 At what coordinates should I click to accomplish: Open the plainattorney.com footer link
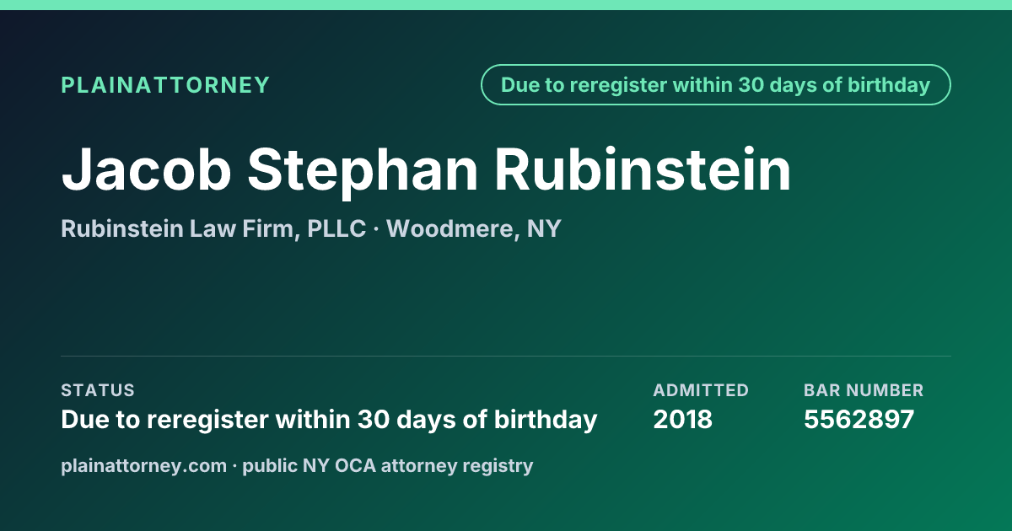coord(143,465)
